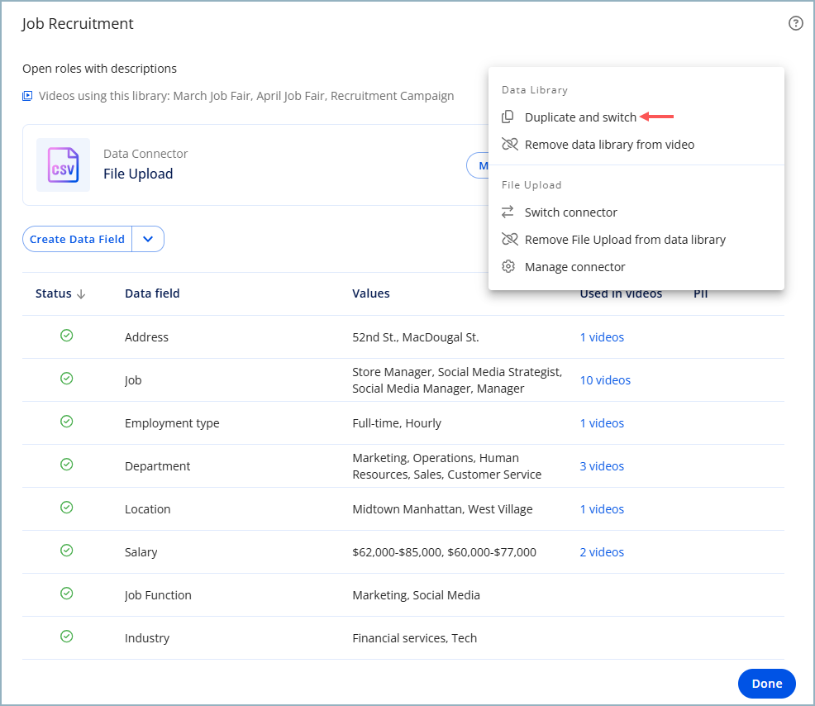Click the video library icon beside 'Videos using this library'
The width and height of the screenshot is (815, 706).
click(x=27, y=96)
